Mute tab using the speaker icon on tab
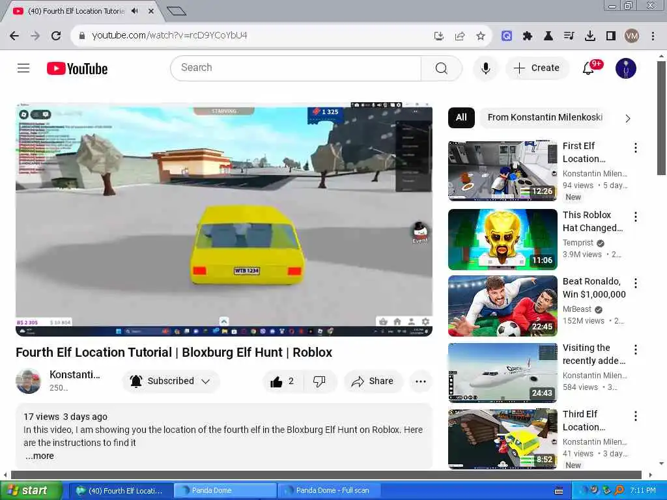The image size is (667, 500). 135,11
